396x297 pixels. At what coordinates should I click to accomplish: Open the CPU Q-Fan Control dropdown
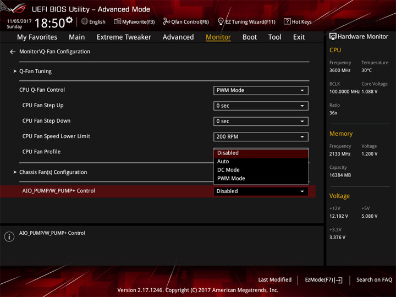click(x=261, y=90)
